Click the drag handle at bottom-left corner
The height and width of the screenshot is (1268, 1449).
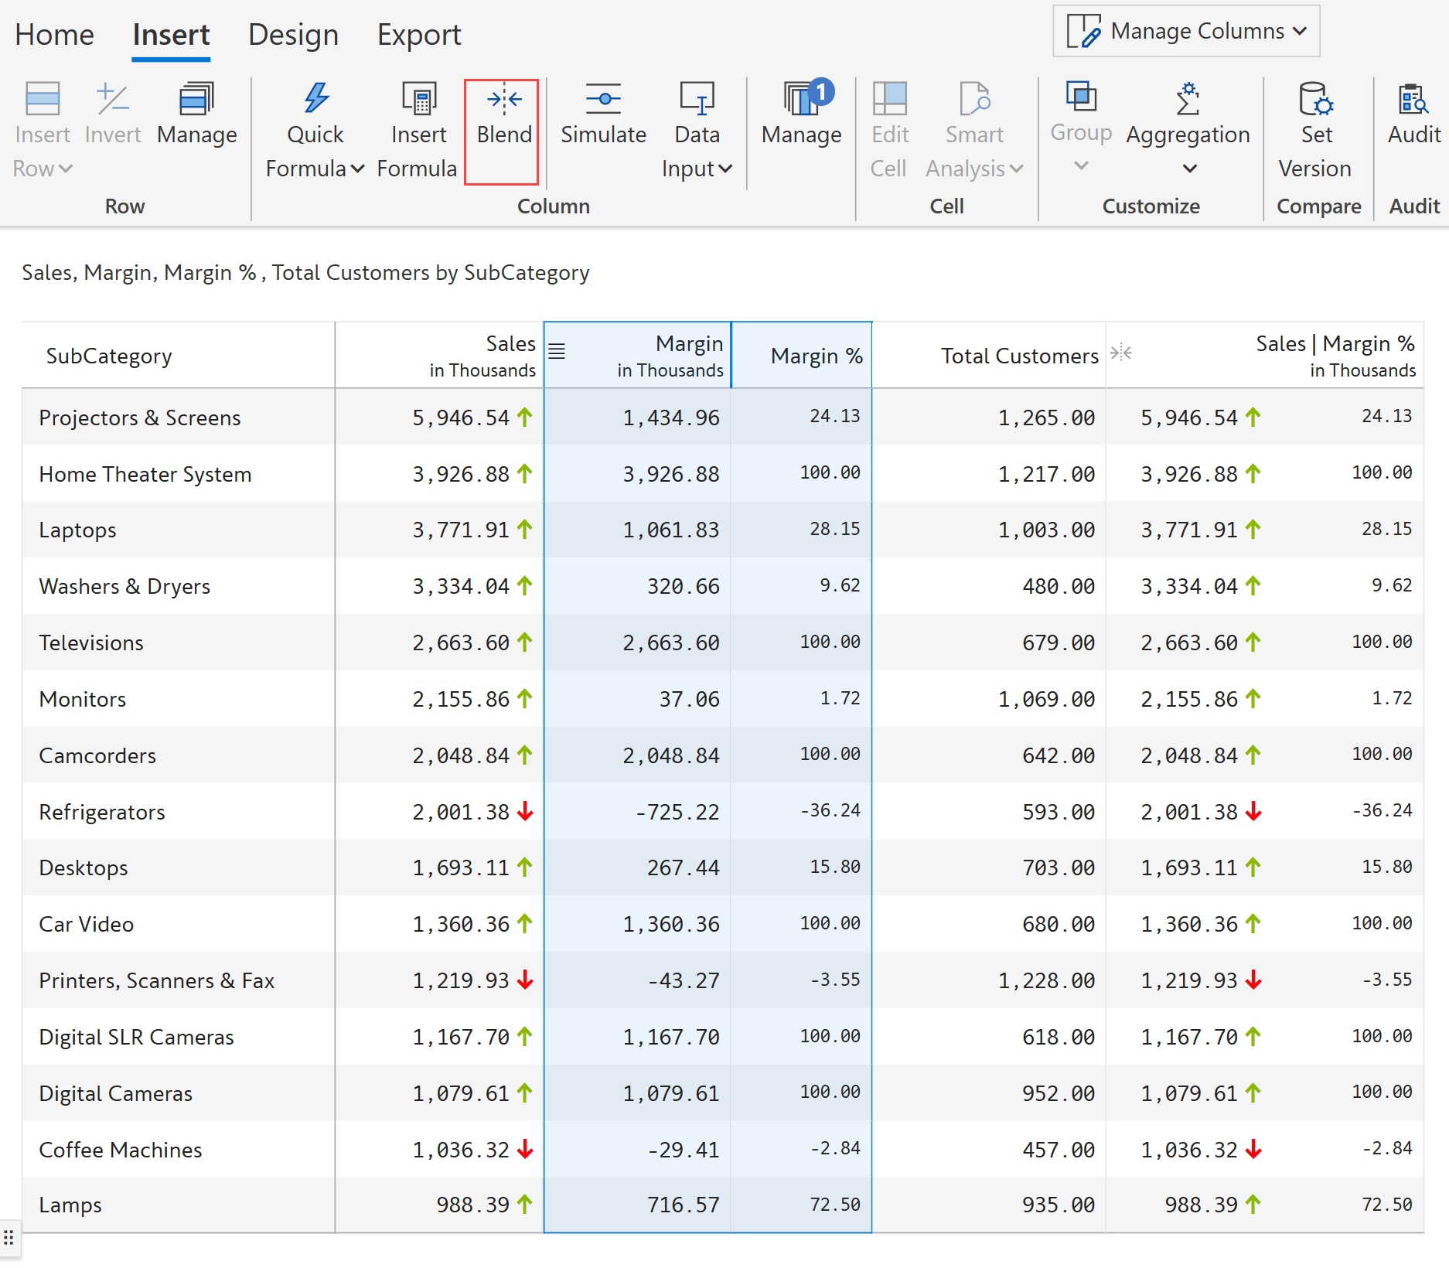(x=9, y=1238)
